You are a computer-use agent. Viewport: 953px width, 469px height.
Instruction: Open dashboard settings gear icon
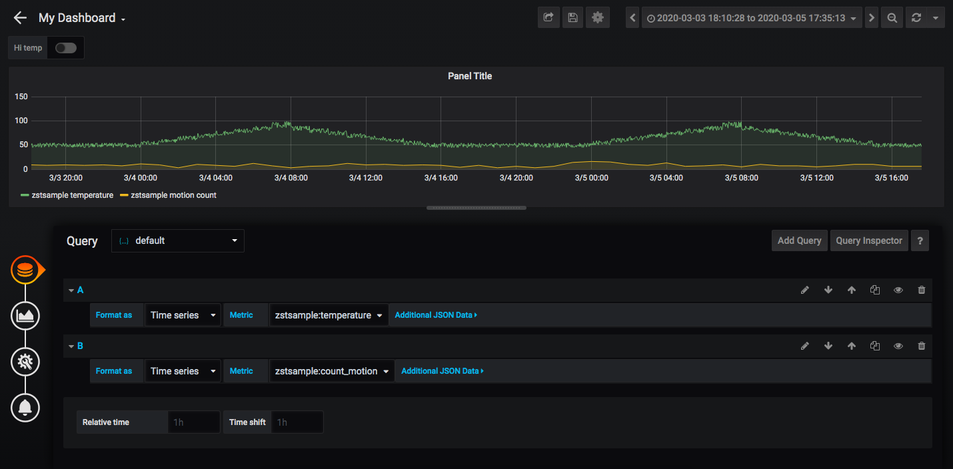[x=598, y=18]
